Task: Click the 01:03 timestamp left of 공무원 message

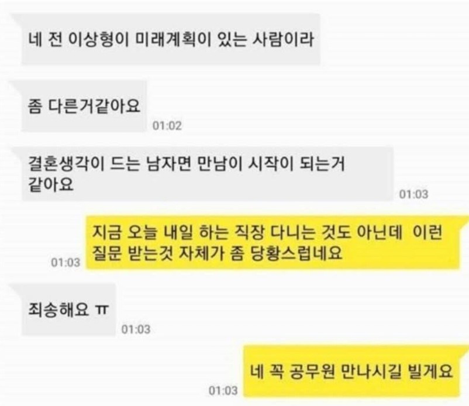Action: click(x=223, y=391)
